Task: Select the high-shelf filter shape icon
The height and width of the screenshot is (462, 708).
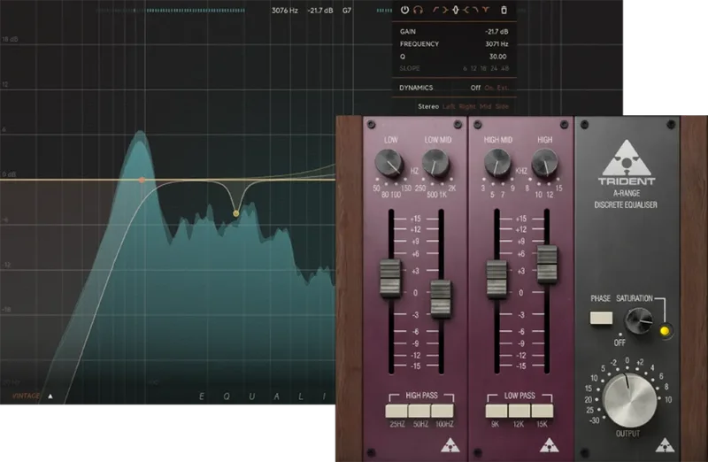Action: 466,10
